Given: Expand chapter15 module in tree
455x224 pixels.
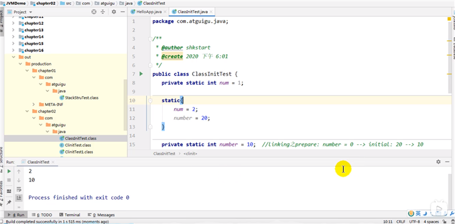Looking at the screenshot, I should pyautogui.click(x=13, y=44).
